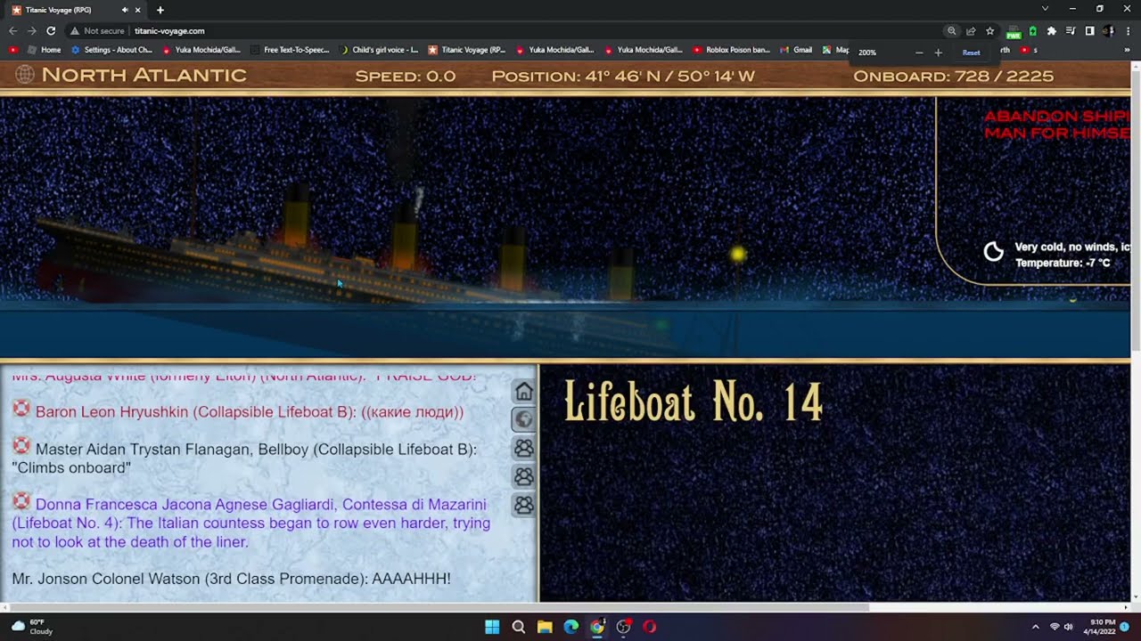Screen dimensions: 1141x641
Task: Open Microsoft Edge from taskbar
Action: [x=570, y=627]
